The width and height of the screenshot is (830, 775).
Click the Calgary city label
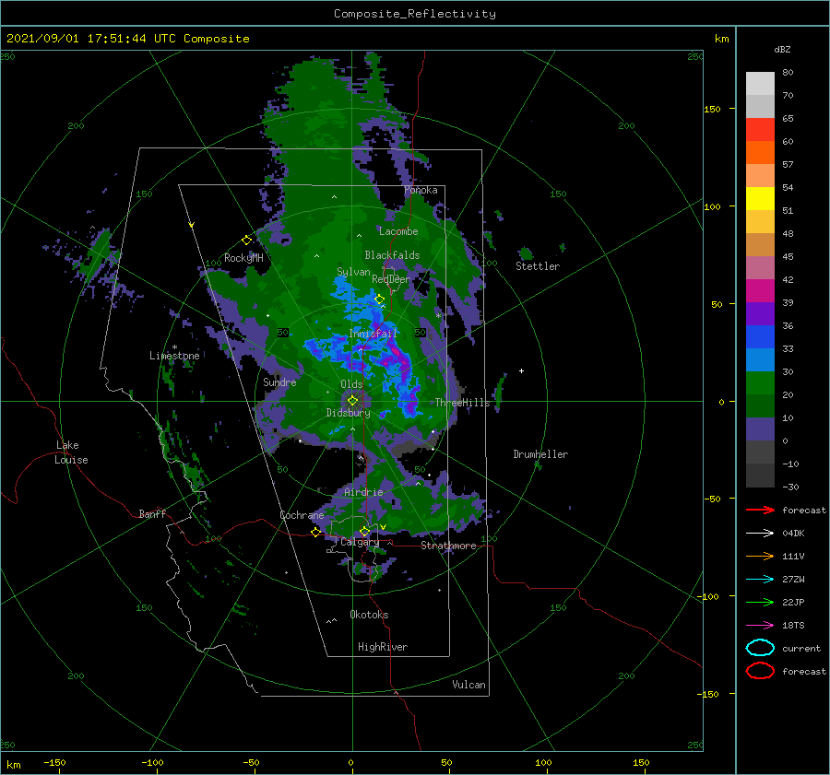360,542
